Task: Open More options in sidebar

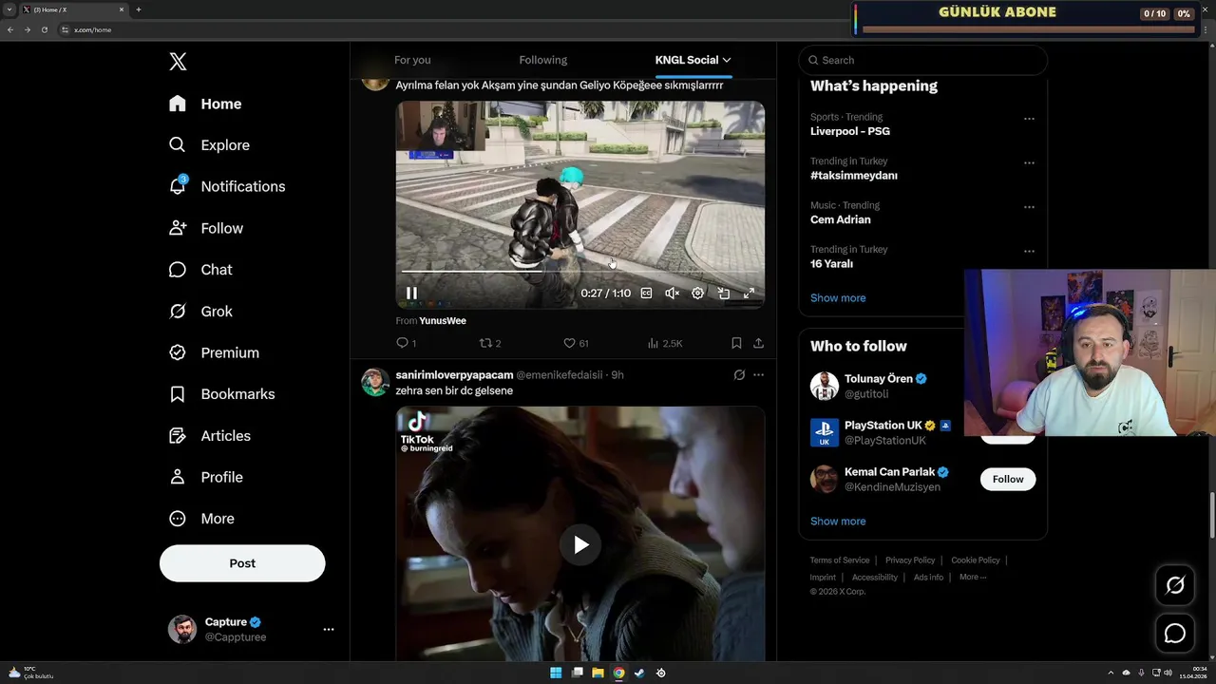Action: click(x=201, y=519)
